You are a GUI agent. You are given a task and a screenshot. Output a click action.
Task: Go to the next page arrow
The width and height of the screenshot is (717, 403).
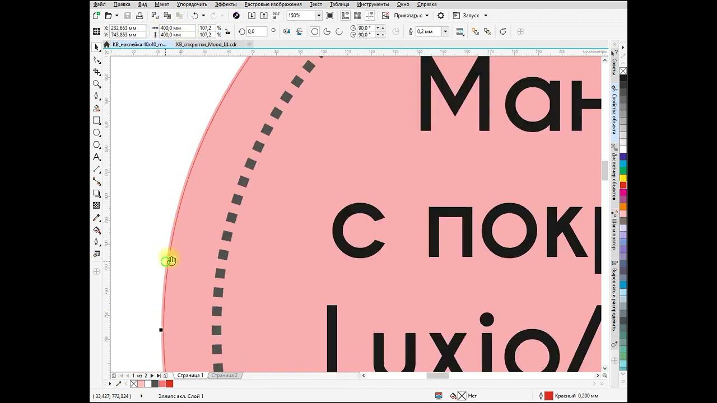(152, 376)
